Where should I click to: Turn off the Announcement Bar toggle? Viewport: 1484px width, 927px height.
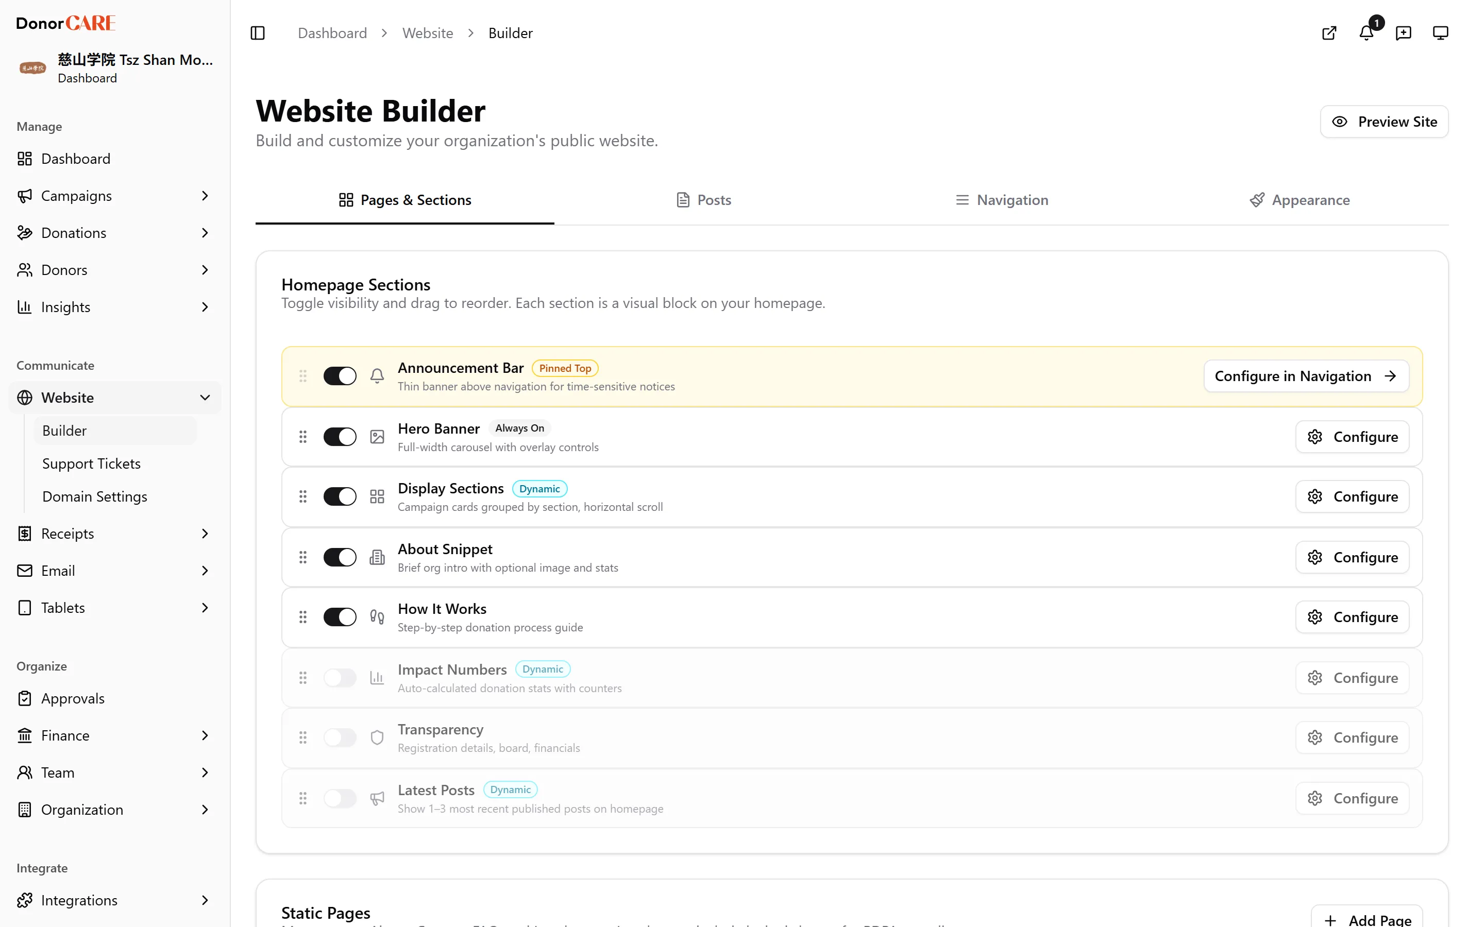coord(340,376)
